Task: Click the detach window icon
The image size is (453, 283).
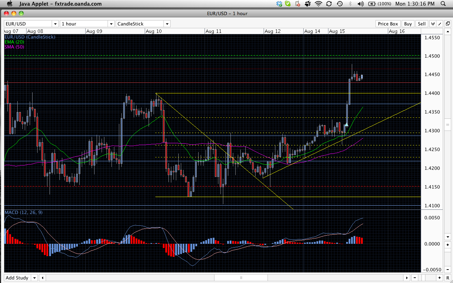Action: pyautogui.click(x=448, y=24)
